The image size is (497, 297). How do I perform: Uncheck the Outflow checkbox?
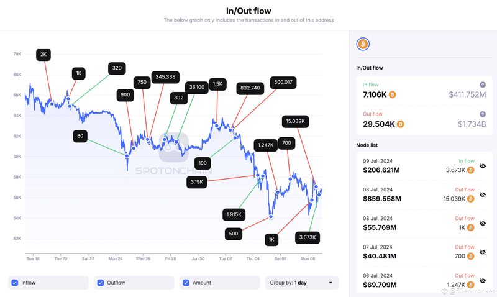(x=101, y=283)
